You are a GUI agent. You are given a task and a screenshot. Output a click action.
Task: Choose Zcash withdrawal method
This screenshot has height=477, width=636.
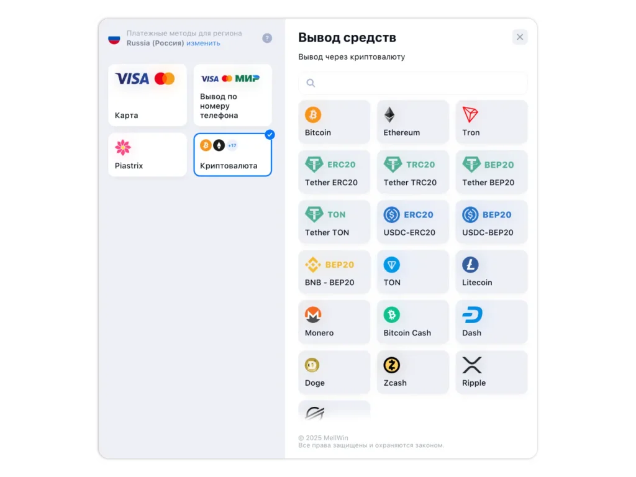[x=413, y=373]
